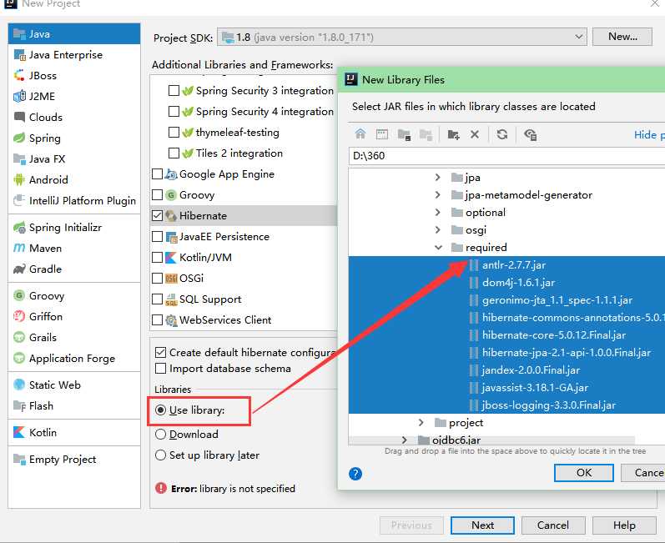The width and height of the screenshot is (665, 543).
Task: Click OK in New Library Files
Action: [x=583, y=473]
